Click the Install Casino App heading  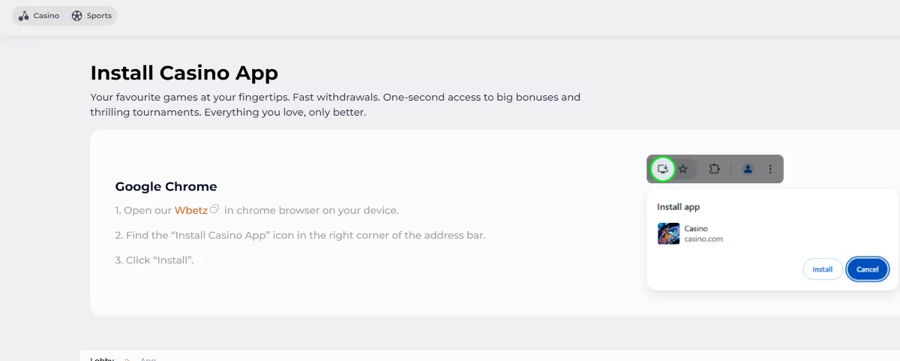(184, 73)
